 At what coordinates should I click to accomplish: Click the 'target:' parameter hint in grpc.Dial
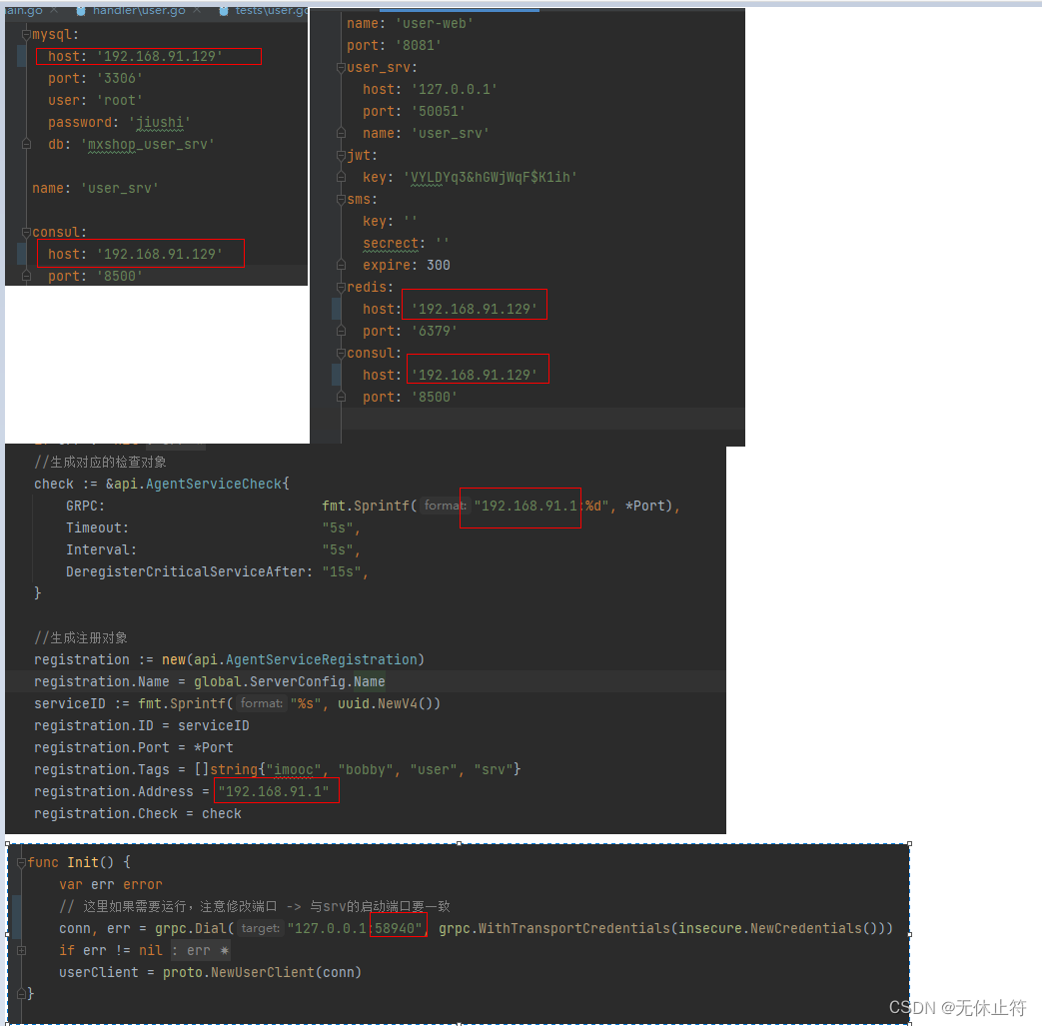point(260,928)
